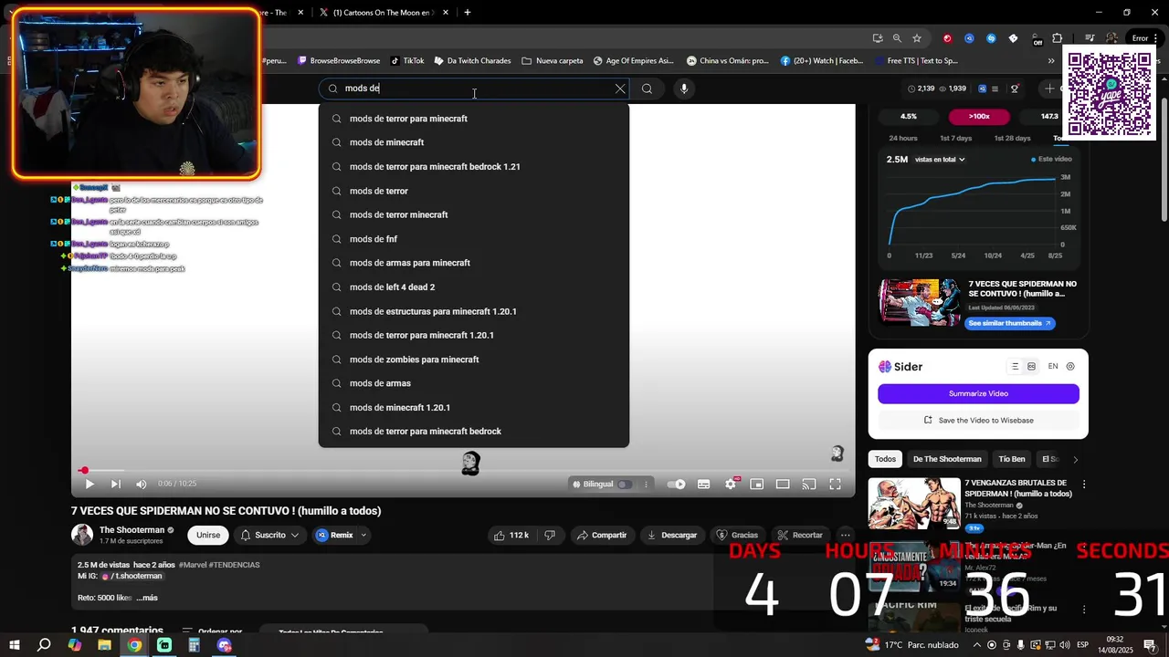
Task: Select the Todos filter chip
Action: coord(885,459)
